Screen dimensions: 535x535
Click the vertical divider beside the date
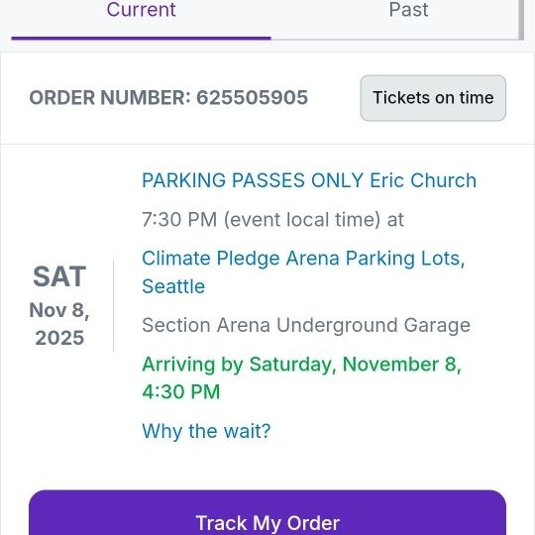[113, 305]
